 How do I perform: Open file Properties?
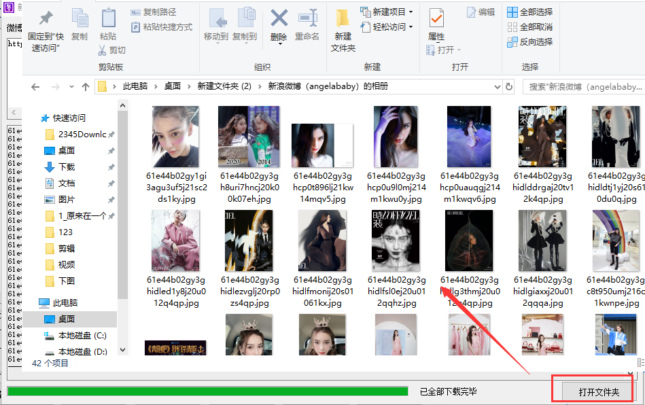pyautogui.click(x=436, y=24)
